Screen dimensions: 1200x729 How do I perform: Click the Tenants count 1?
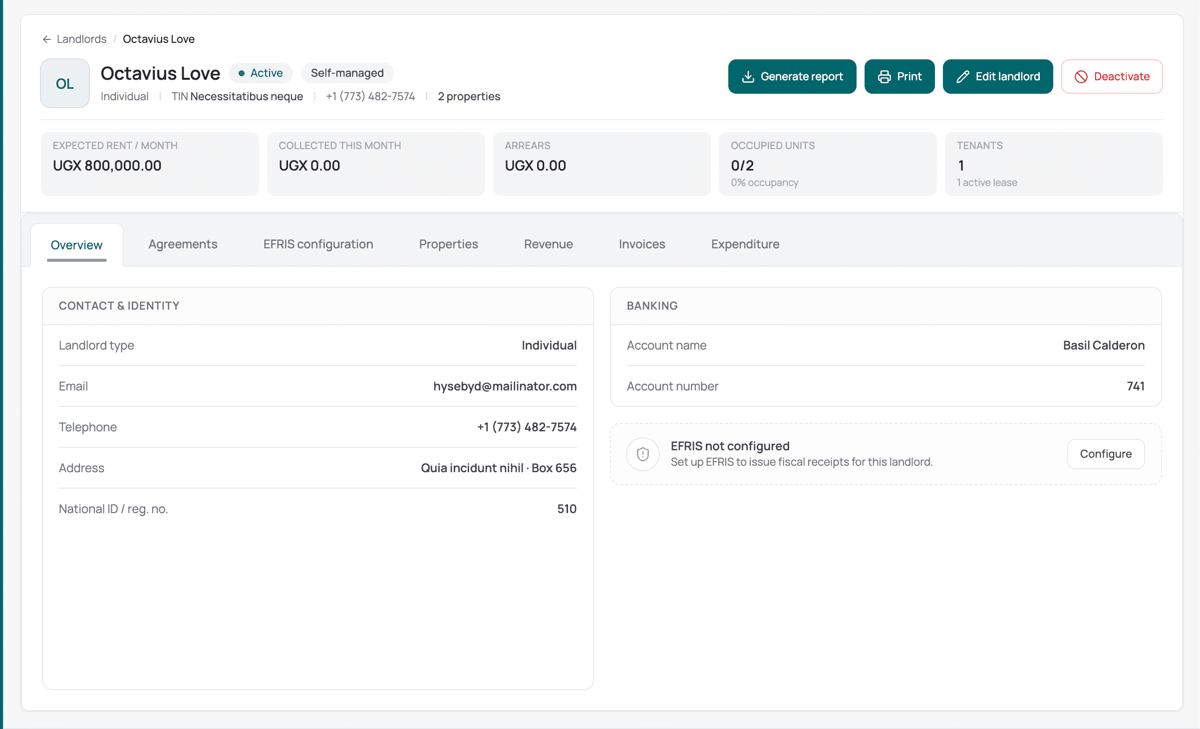coord(961,166)
